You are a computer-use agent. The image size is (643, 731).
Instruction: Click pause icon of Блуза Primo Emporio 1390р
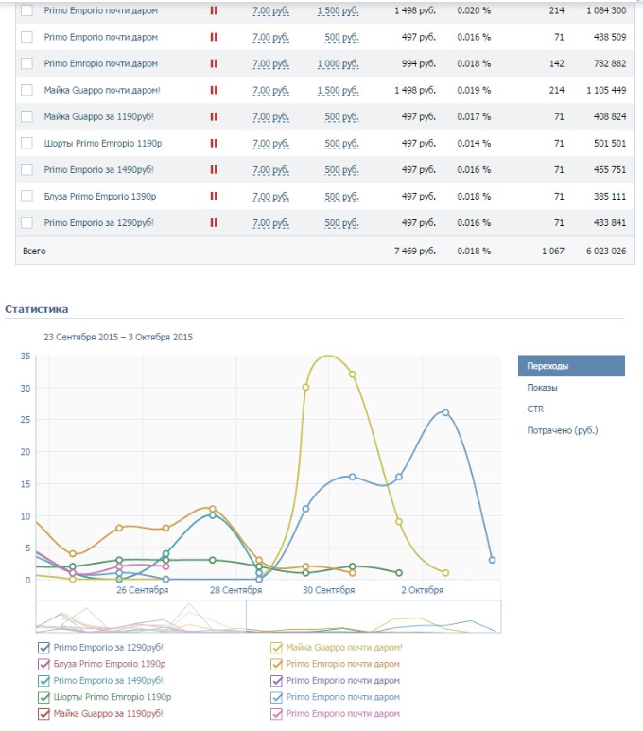(x=214, y=197)
